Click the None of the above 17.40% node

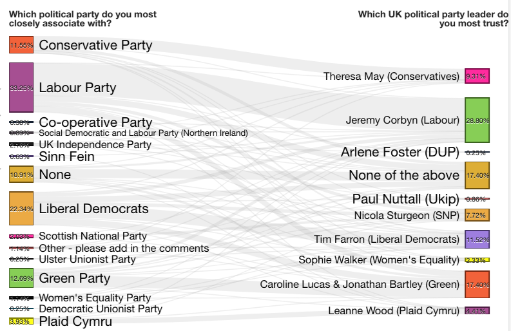[x=477, y=176]
